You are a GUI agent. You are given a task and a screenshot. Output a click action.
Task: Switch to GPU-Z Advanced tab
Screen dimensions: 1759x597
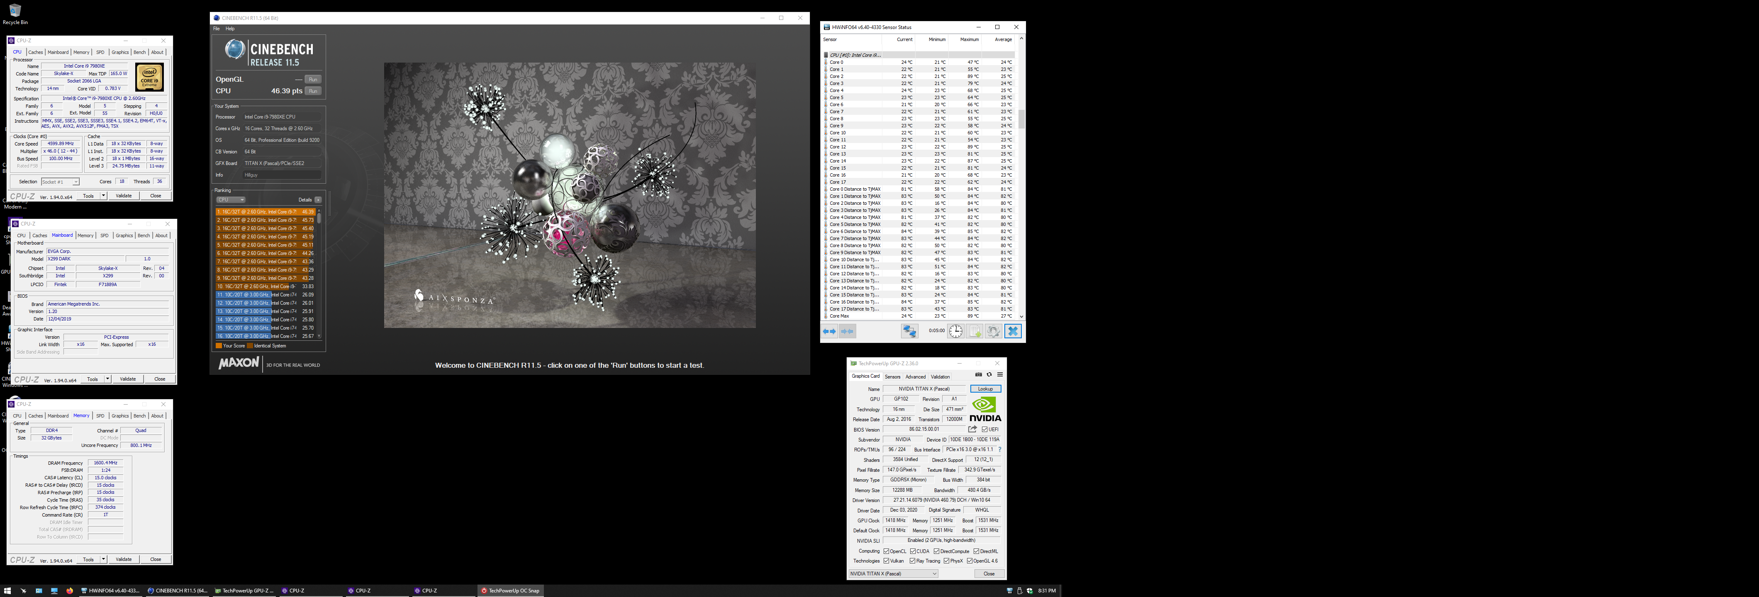pyautogui.click(x=916, y=376)
